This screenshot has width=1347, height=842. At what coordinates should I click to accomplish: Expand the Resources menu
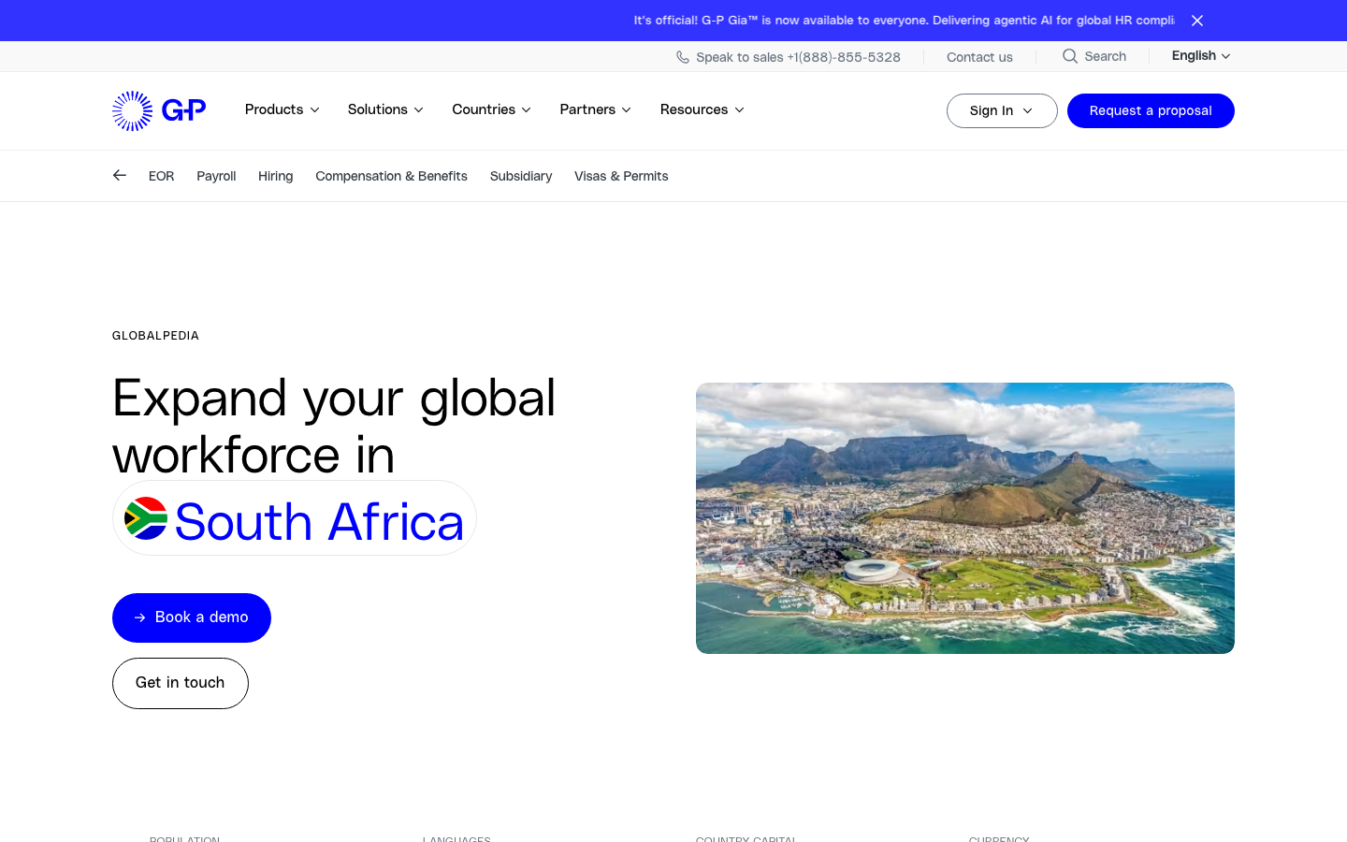[x=702, y=109]
